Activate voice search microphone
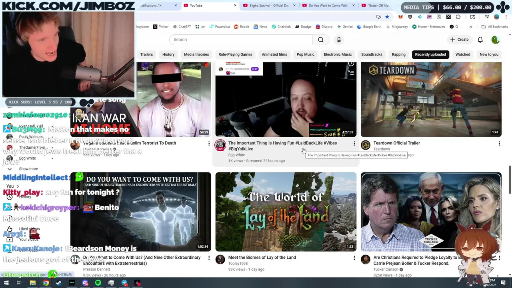 click(339, 40)
